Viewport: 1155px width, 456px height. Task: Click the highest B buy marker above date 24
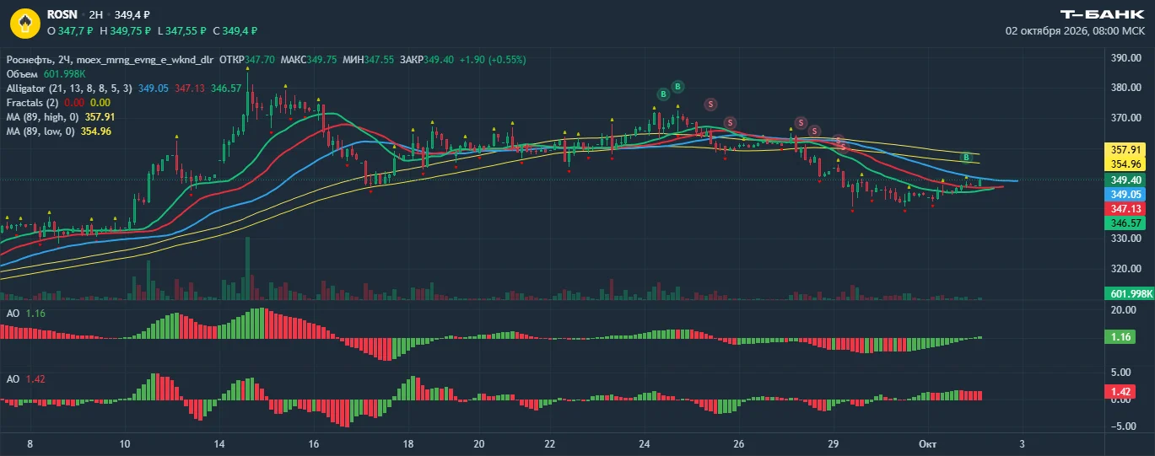pyautogui.click(x=677, y=86)
